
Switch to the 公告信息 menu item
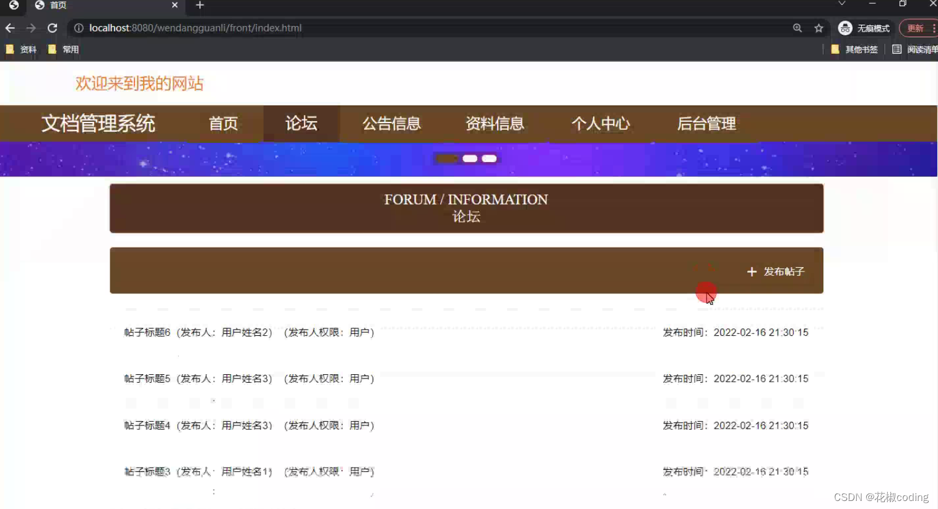[391, 124]
